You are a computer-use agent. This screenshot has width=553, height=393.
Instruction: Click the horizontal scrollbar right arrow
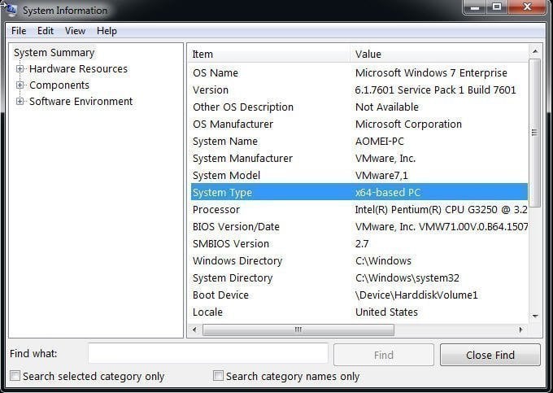pos(521,330)
